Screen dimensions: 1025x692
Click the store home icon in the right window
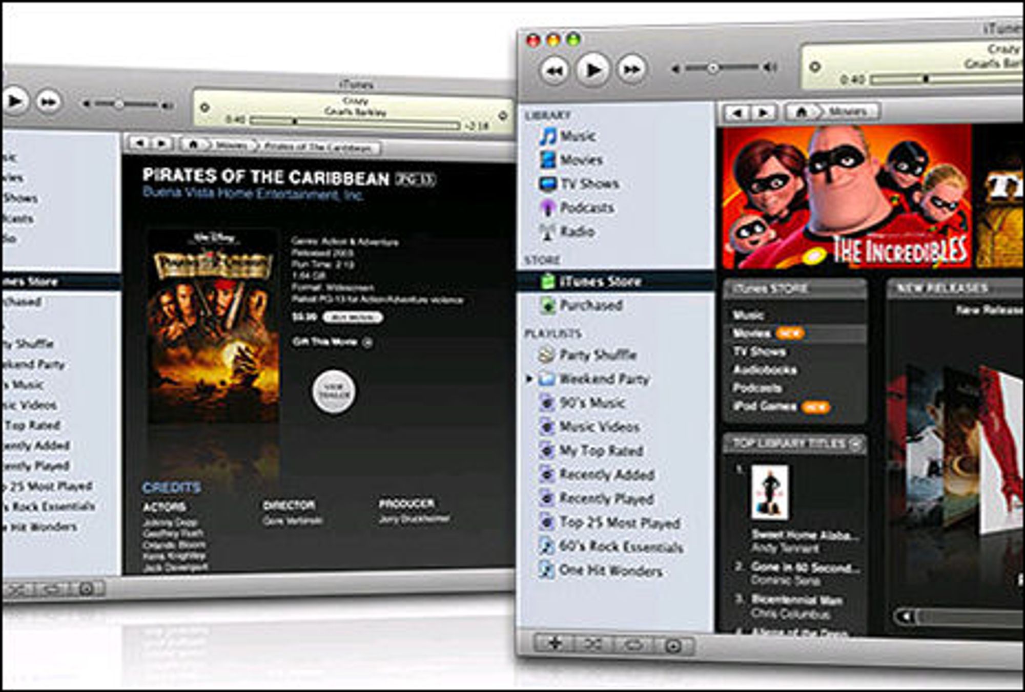[802, 112]
